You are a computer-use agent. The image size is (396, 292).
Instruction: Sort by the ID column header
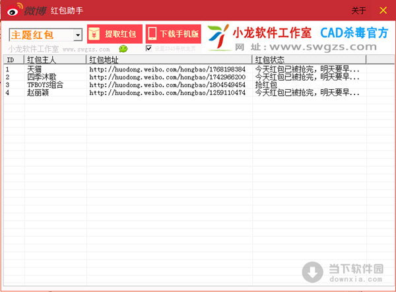pyautogui.click(x=14, y=59)
